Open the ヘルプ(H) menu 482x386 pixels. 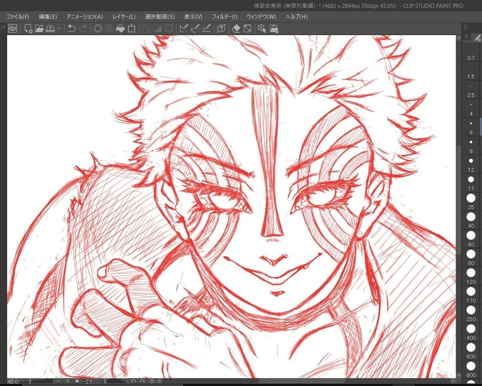point(297,17)
